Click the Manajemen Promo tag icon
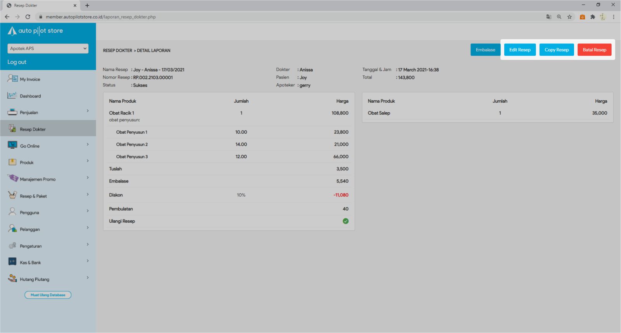This screenshot has width=621, height=333. pyautogui.click(x=13, y=179)
